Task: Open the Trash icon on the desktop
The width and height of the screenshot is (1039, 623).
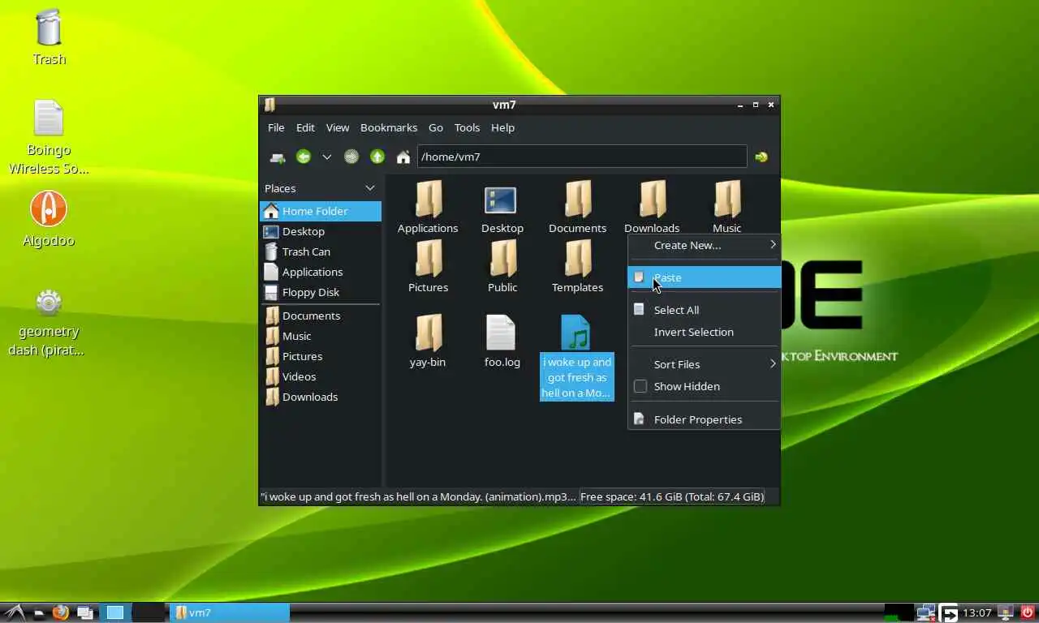Action: tap(49, 37)
